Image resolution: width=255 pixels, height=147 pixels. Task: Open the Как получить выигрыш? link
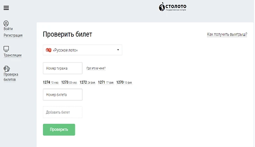tap(227, 34)
